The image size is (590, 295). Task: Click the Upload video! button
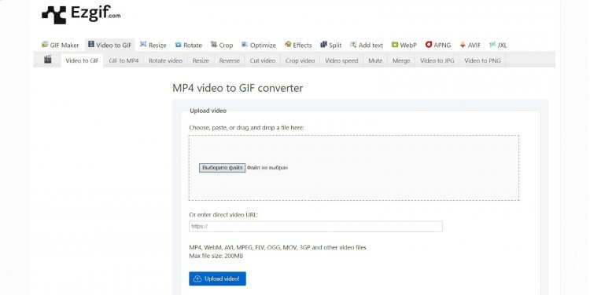tap(217, 279)
